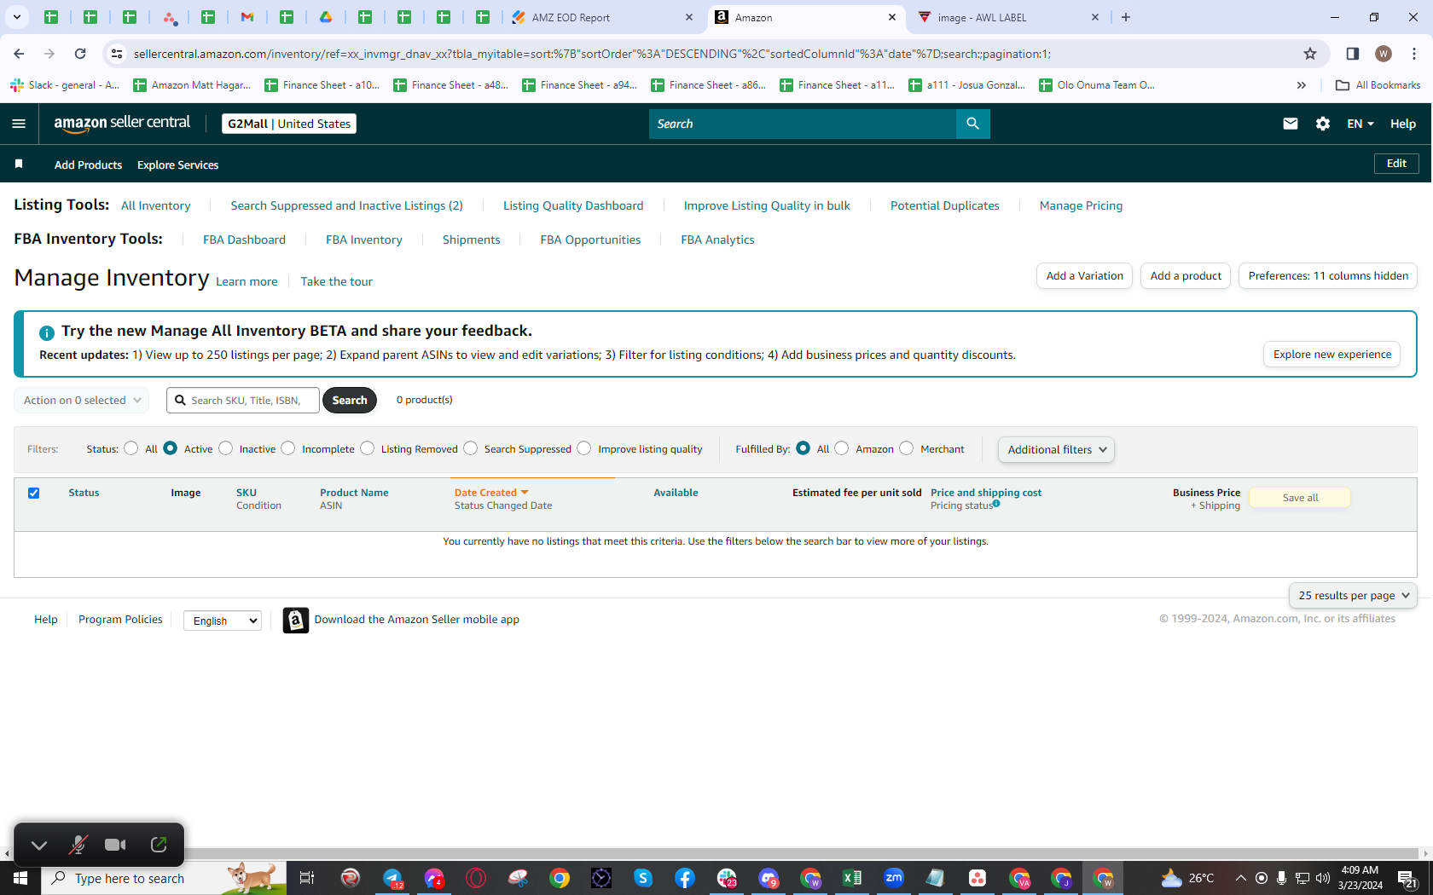The image size is (1433, 895).
Task: Open the Chrome tab search dropdown
Action: coord(17,17)
